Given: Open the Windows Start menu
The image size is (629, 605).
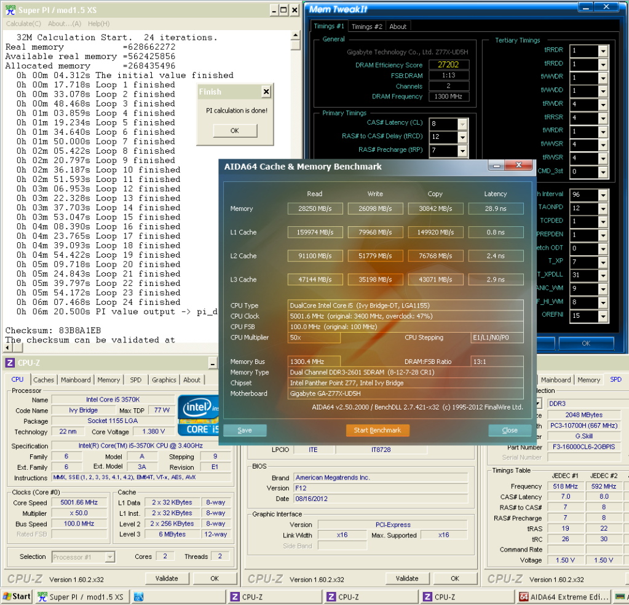Looking at the screenshot, I should [17, 596].
